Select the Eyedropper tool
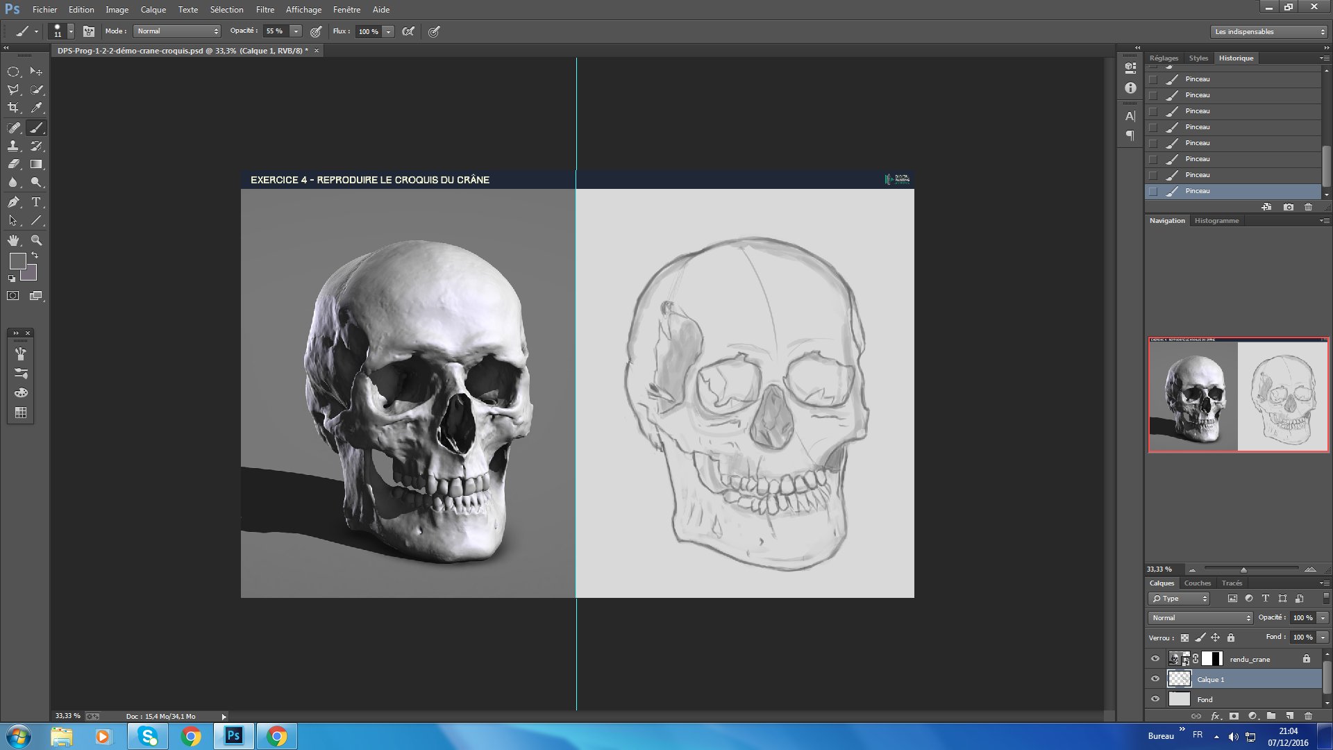Screen dimensions: 1333x750 (x=37, y=108)
